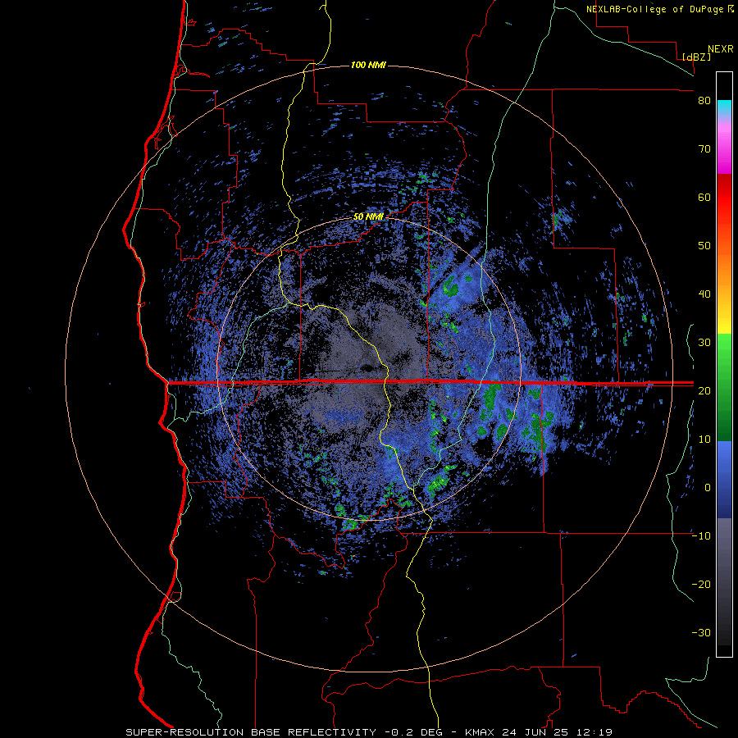Click the light green segment of the color bar
The height and width of the screenshot is (738, 738).
(x=724, y=348)
